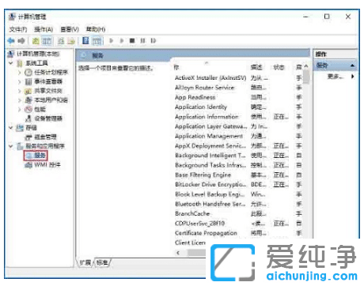
Task: Expand the 性能 node arrow
Action: click(20, 110)
